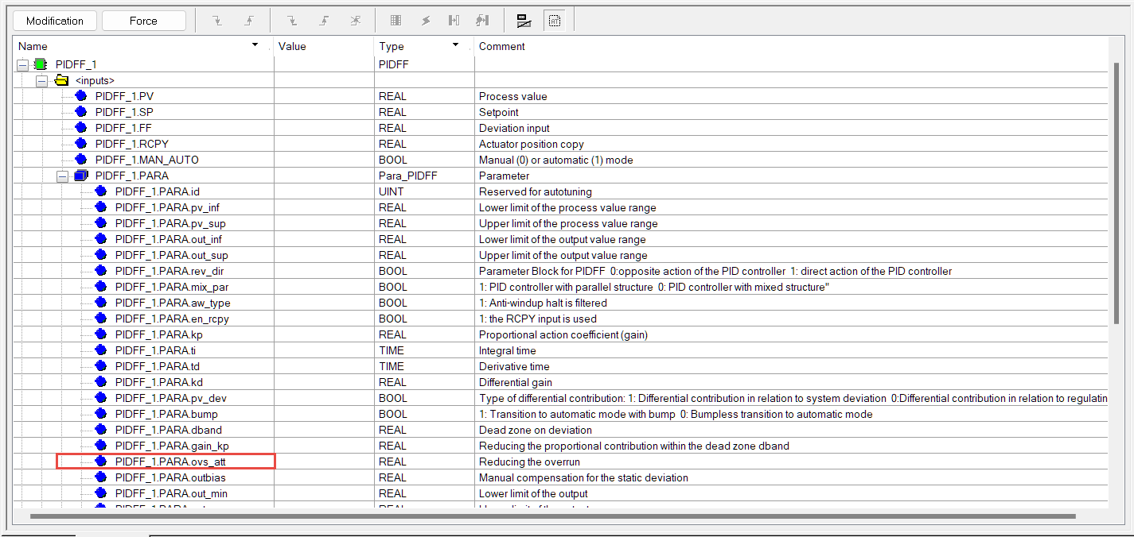Select the PIDFF_1.PARA.kp row name
The height and width of the screenshot is (537, 1134).
coord(159,334)
